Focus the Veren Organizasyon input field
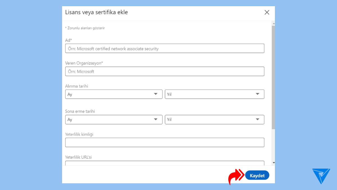 point(165,71)
